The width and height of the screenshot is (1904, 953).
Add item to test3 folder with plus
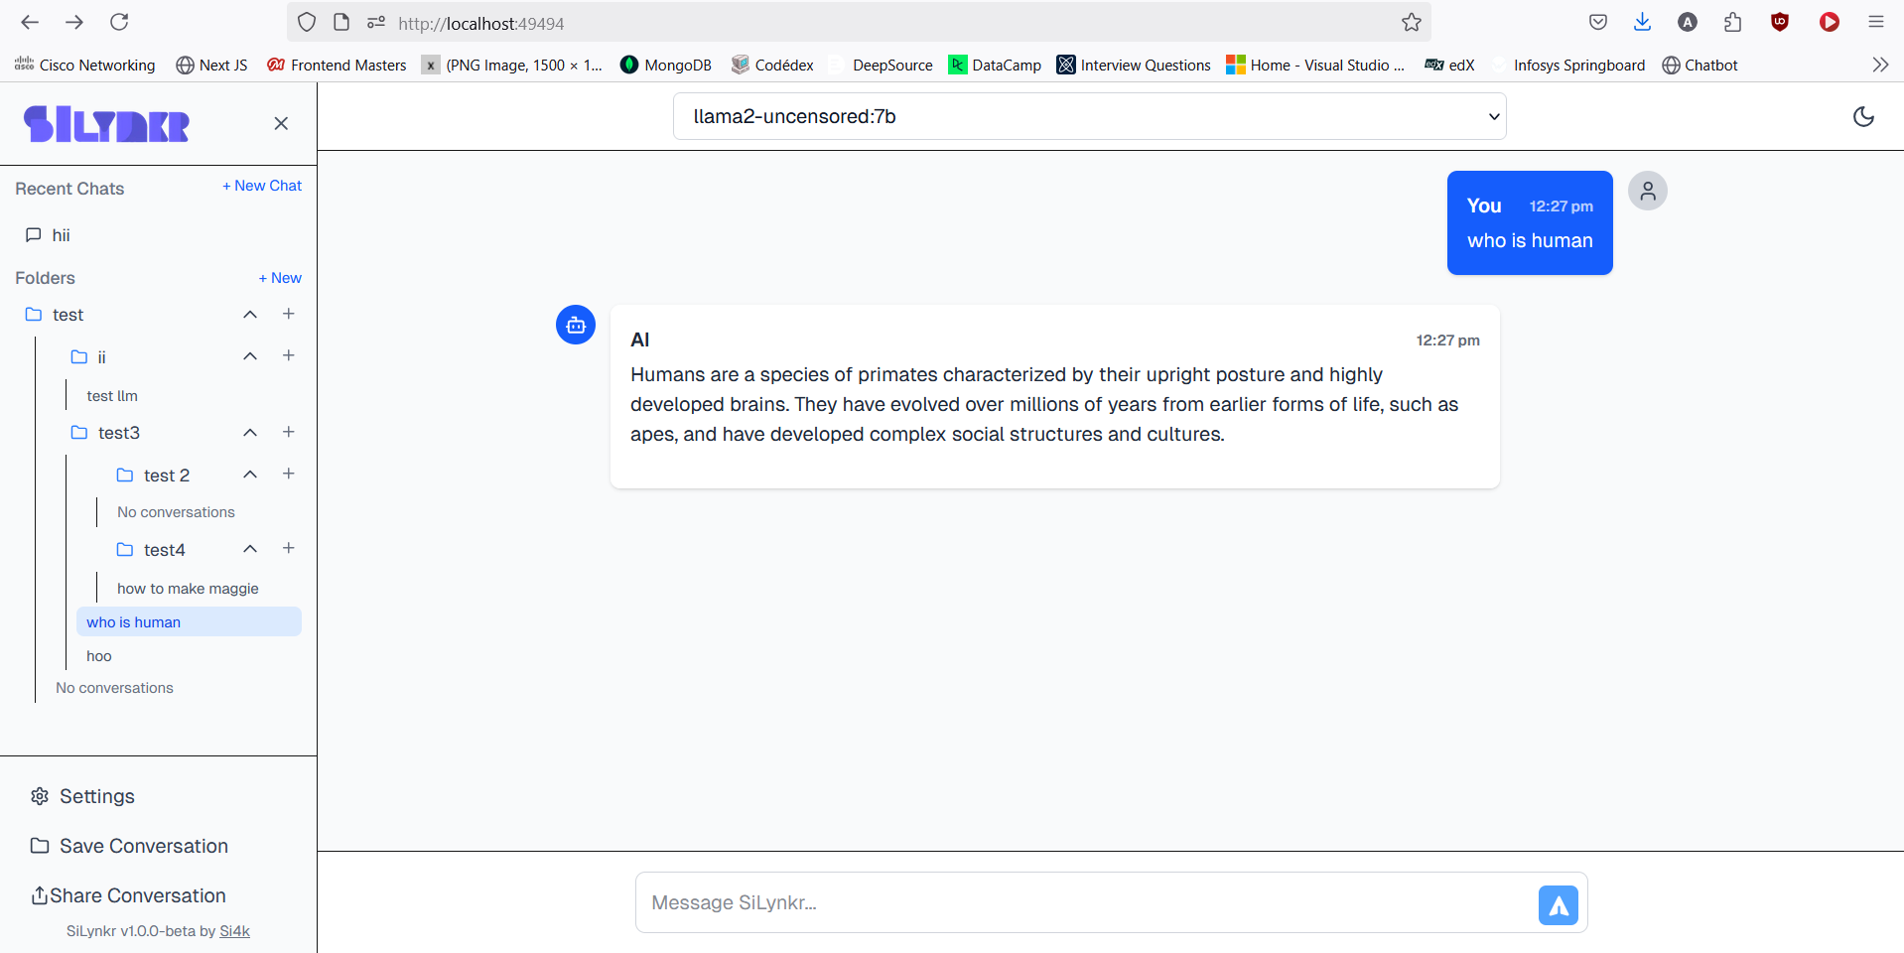pyautogui.click(x=289, y=432)
